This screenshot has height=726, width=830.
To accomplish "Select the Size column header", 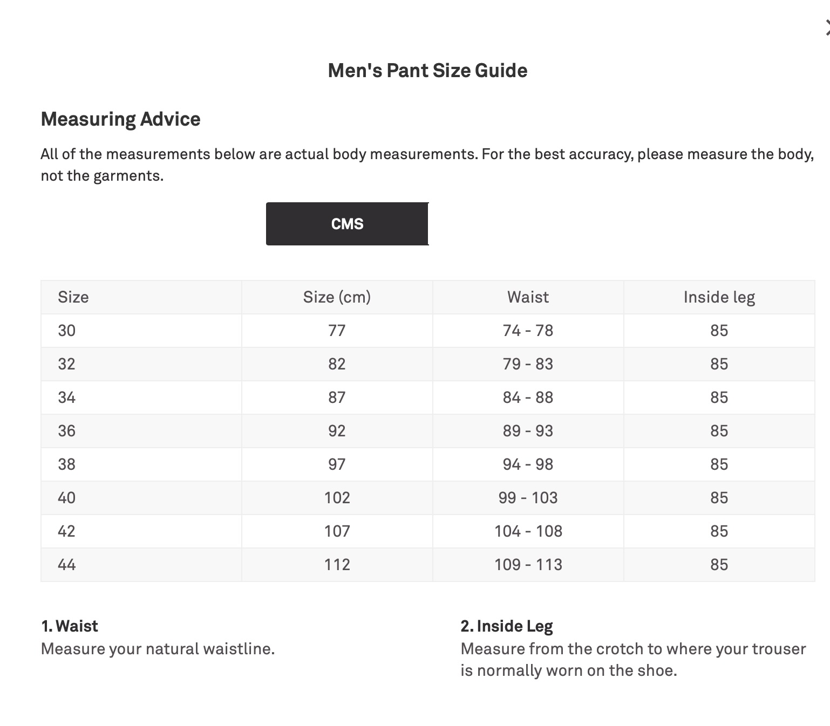I will [73, 297].
